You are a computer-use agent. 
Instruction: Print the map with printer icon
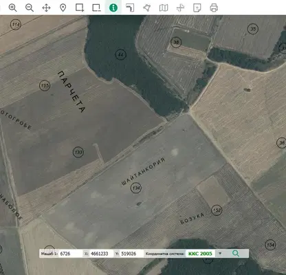coord(214,8)
